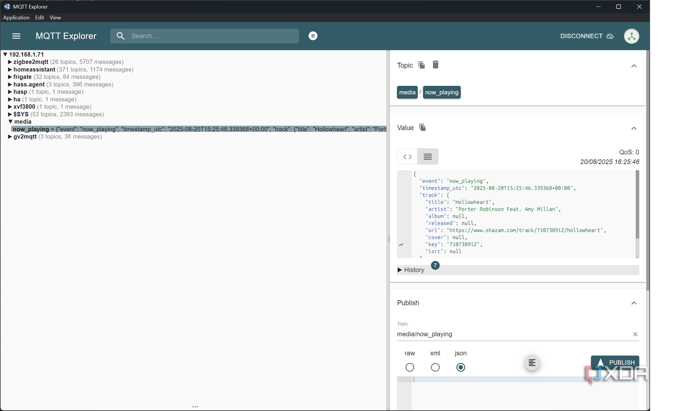Viewport: 674px width, 411px height.
Task: Copy the message value with the copy icon
Action: click(422, 127)
